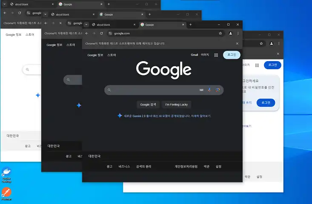Click the 개인정보처리방침 footer link
This screenshot has height=204, width=312.
point(186,167)
